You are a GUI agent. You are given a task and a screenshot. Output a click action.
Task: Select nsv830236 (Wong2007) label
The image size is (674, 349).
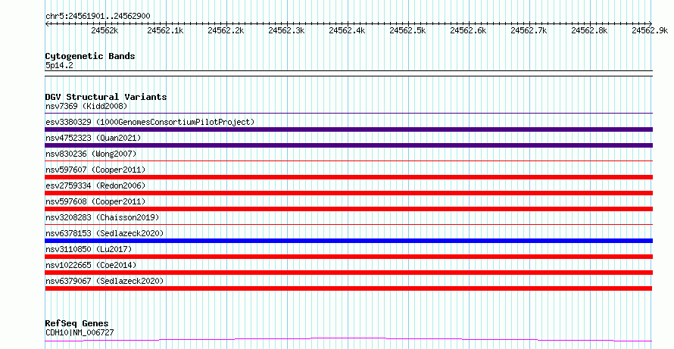tap(91, 154)
